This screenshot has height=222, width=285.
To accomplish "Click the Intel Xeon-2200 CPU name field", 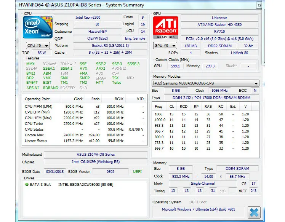I will (88, 17).
